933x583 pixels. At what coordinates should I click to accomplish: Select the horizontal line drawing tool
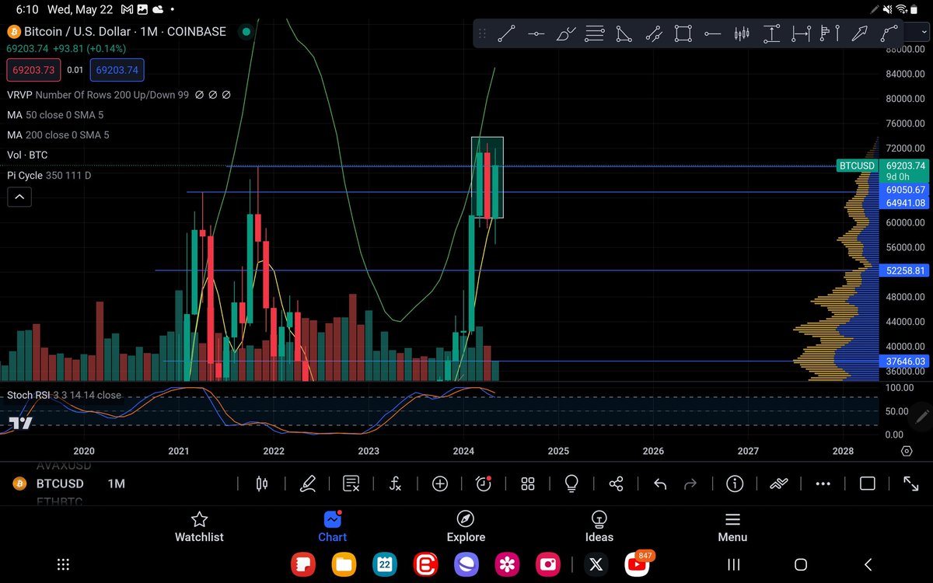536,34
